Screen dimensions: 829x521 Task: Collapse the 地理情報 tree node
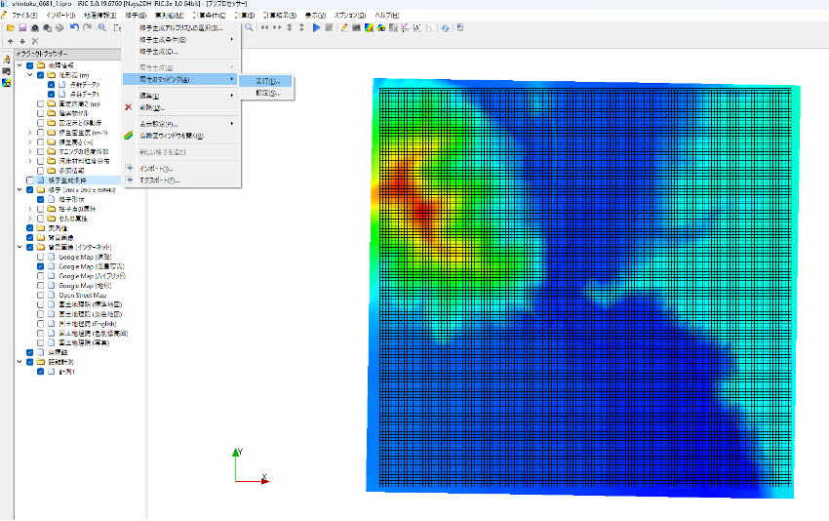pos(20,65)
